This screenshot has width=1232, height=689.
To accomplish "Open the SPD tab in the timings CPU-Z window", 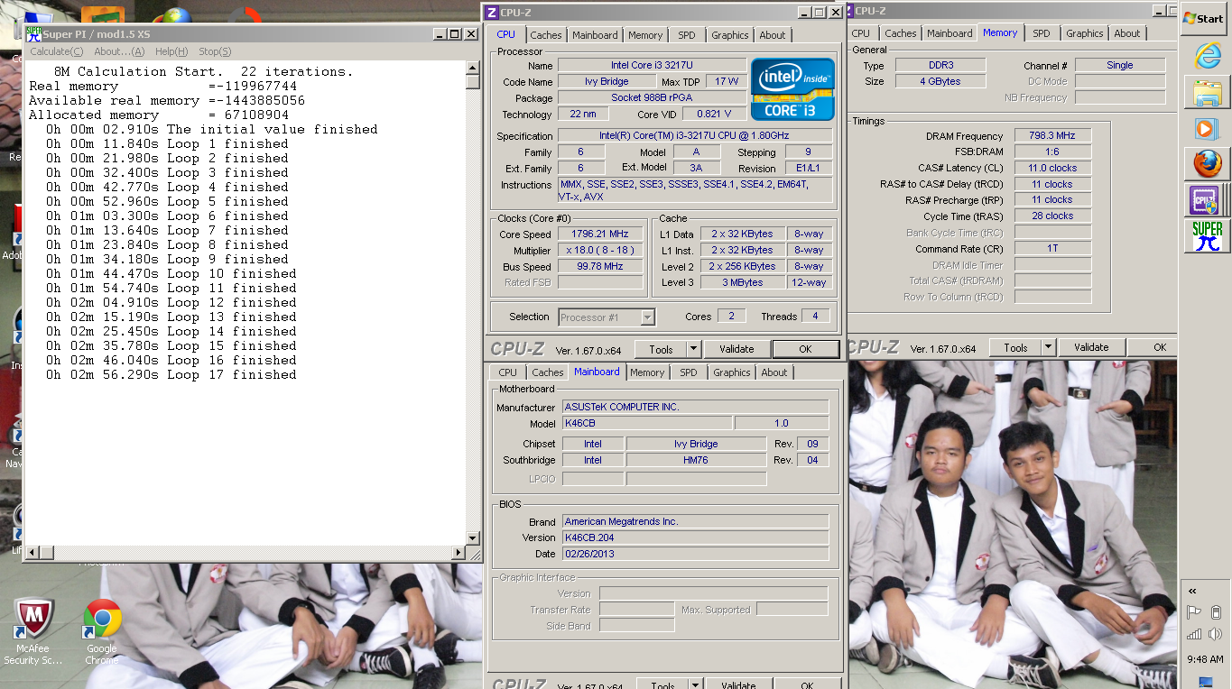I will point(1042,33).
